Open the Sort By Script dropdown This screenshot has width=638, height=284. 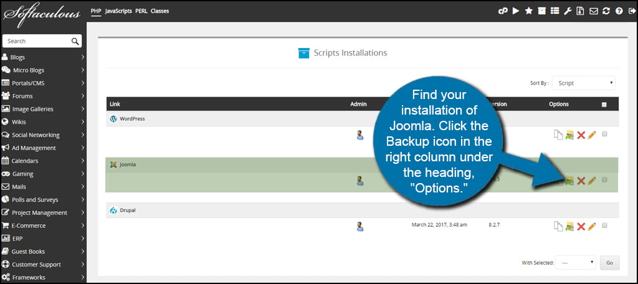[583, 83]
